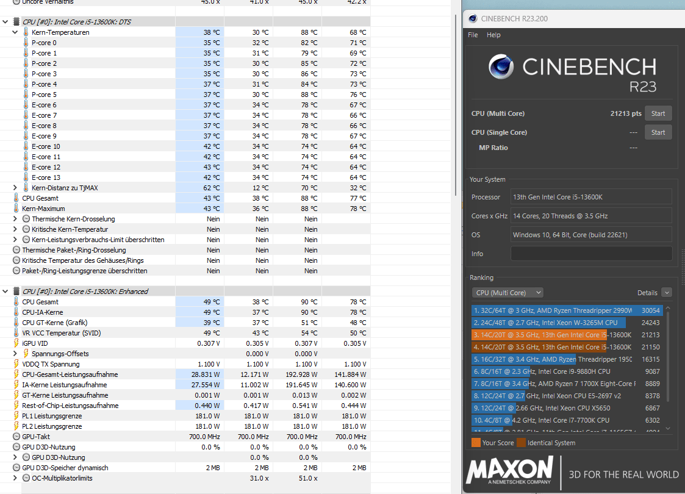
Task: Click thermometer icon beside E-core 6
Action: (x=26, y=105)
